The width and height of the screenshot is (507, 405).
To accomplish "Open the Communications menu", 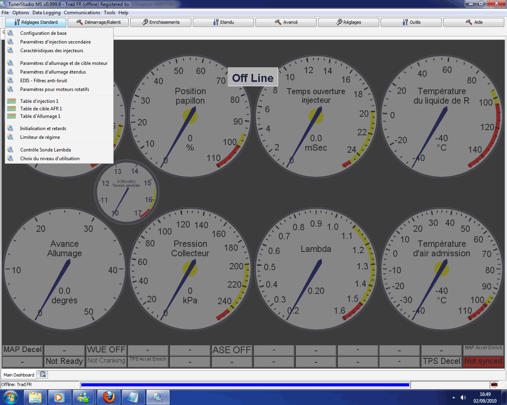I will (82, 13).
